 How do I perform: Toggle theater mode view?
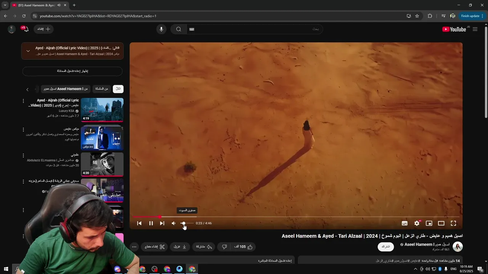click(x=441, y=223)
